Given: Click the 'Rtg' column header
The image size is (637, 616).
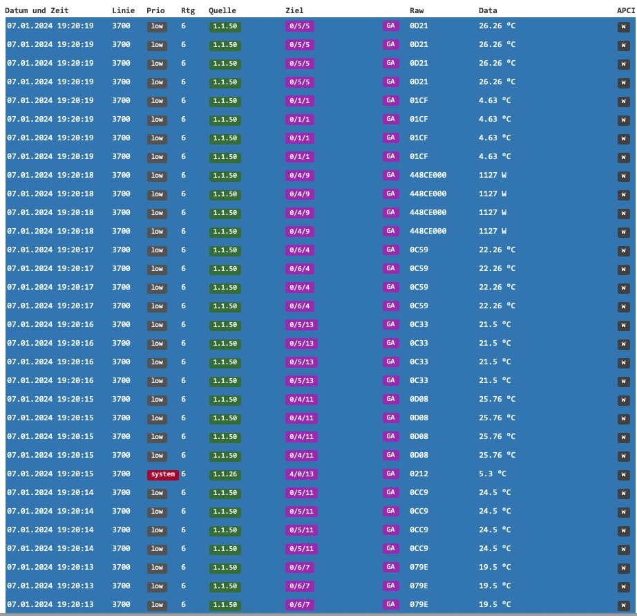Looking at the screenshot, I should click(x=188, y=10).
